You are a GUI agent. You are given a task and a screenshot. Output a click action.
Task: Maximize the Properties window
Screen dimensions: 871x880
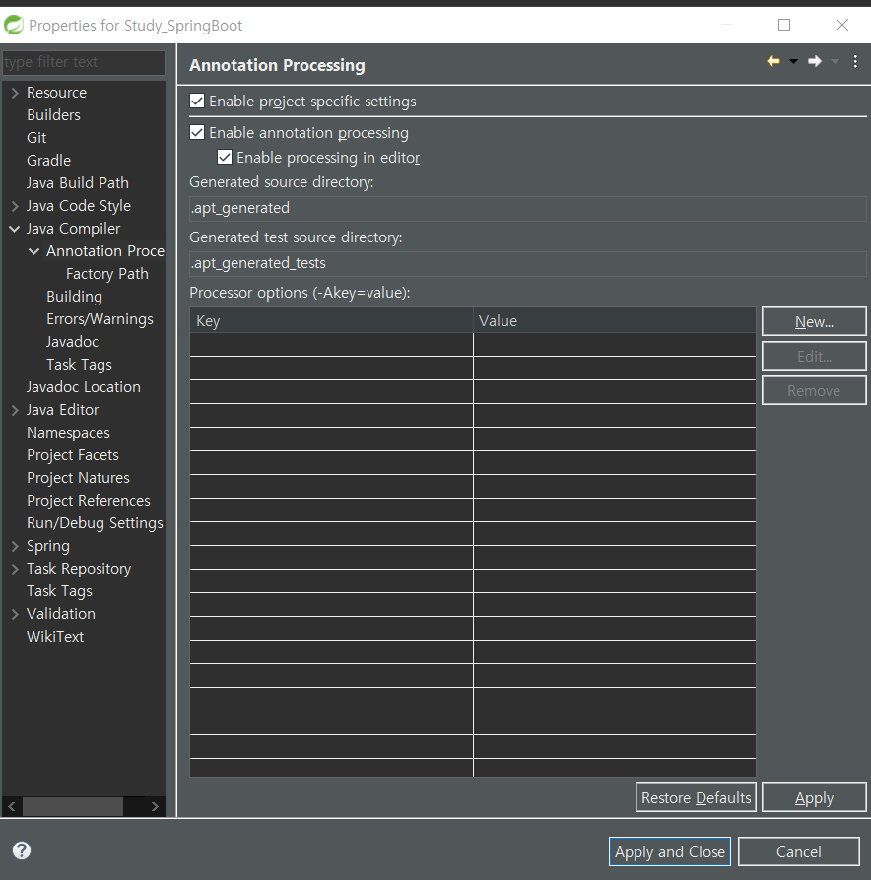pos(784,25)
